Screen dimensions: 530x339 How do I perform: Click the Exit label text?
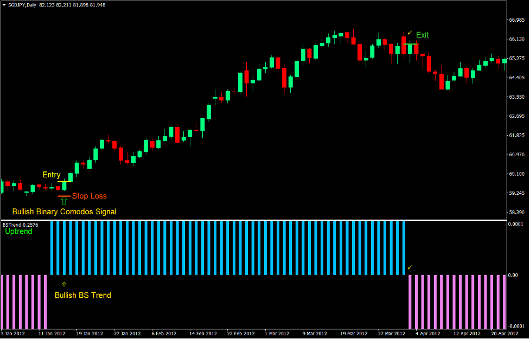422,35
